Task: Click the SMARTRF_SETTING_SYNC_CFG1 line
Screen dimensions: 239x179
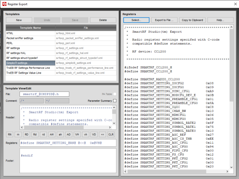Action: (169, 91)
